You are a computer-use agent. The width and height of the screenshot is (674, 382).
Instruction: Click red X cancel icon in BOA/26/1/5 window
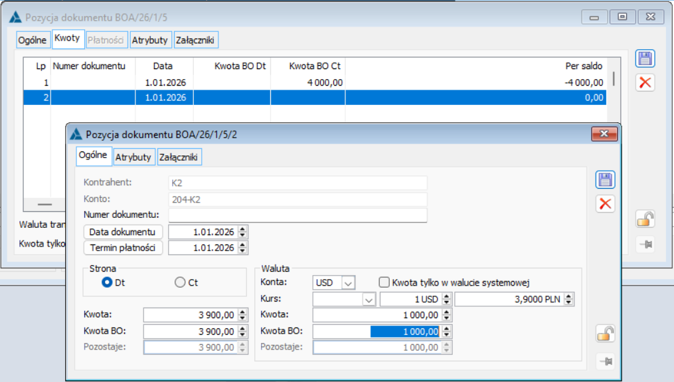(x=645, y=82)
